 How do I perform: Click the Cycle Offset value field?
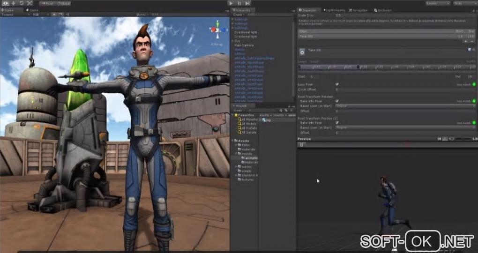(x=405, y=89)
